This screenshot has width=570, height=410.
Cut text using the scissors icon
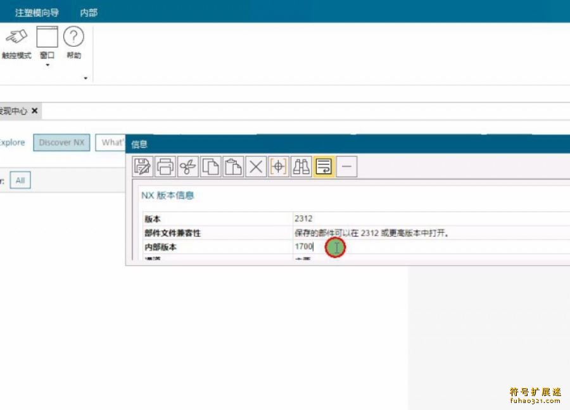click(x=187, y=166)
